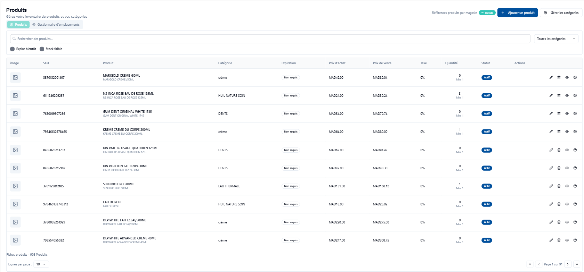
Task: Go to next page arrow
Action: point(568,264)
